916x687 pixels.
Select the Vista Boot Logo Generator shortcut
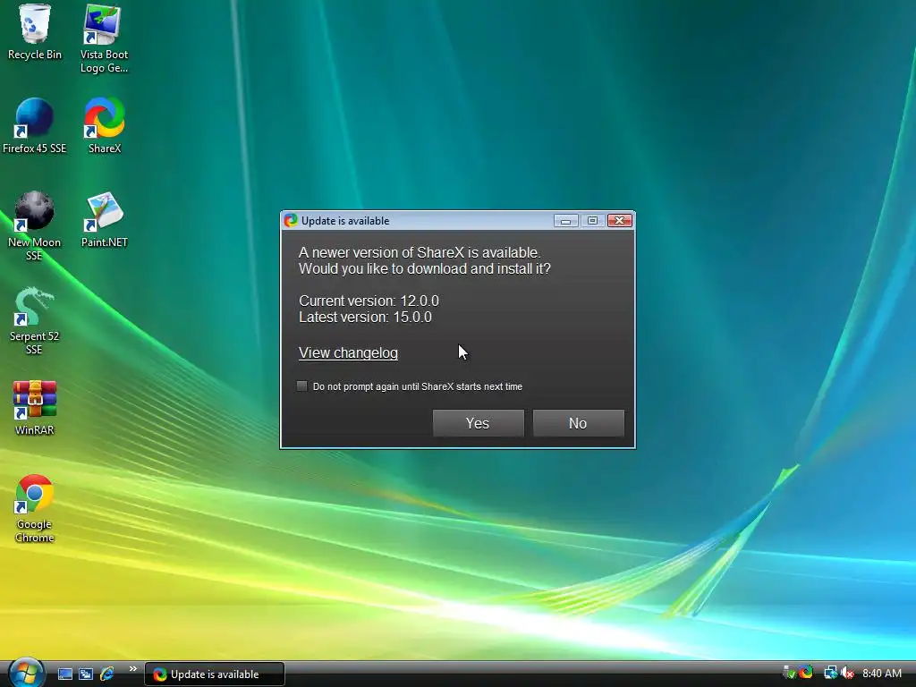pos(104,38)
